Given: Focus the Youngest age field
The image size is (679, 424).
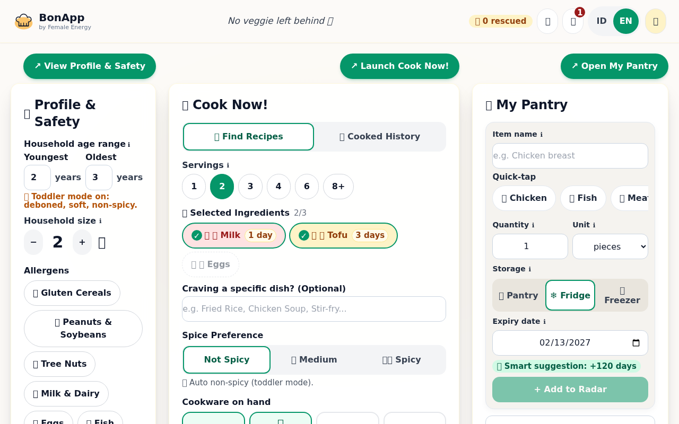Looking at the screenshot, I should (37, 178).
